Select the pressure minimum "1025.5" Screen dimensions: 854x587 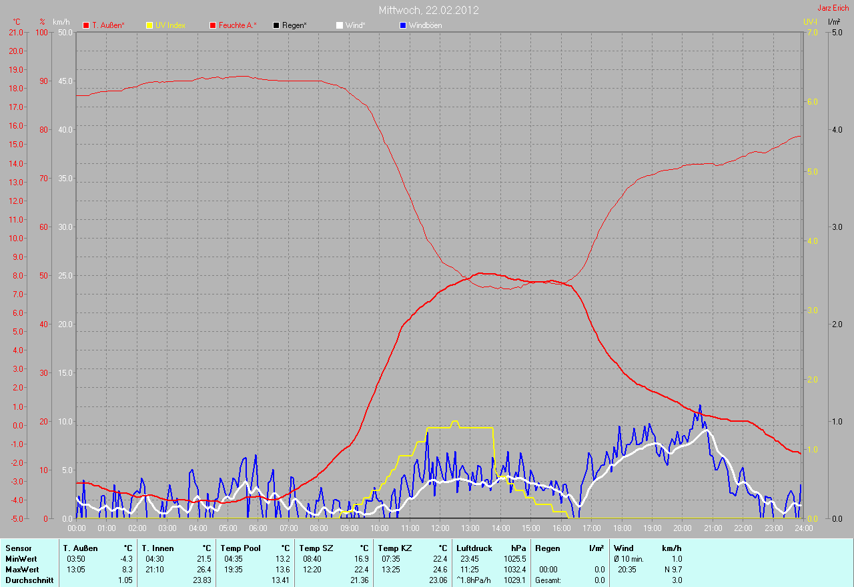coord(514,559)
